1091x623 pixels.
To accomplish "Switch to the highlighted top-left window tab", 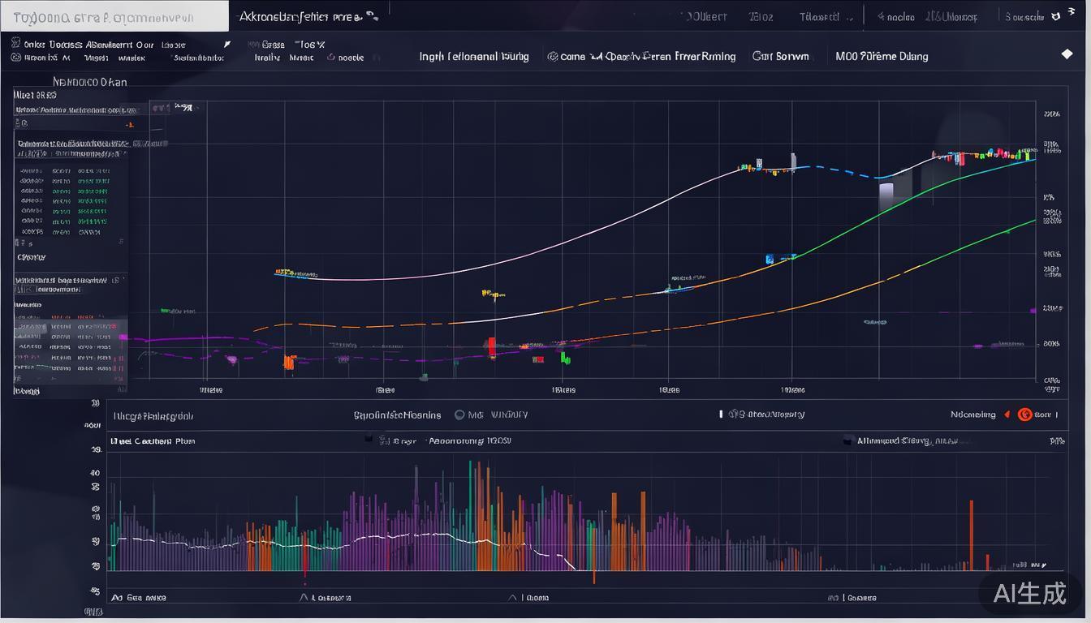I will click(114, 16).
